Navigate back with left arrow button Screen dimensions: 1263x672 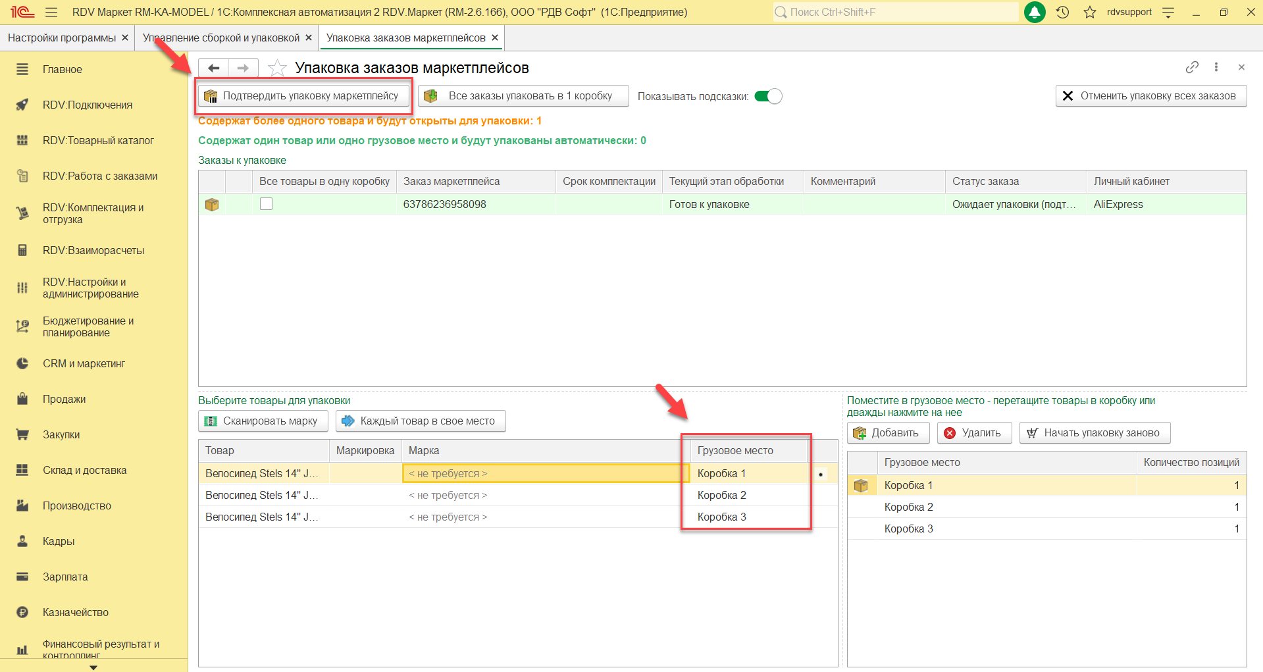click(x=214, y=68)
